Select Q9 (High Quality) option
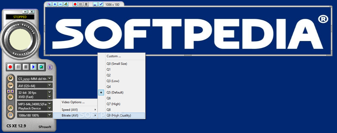This screenshot has width=337, height=133. pos(121,115)
